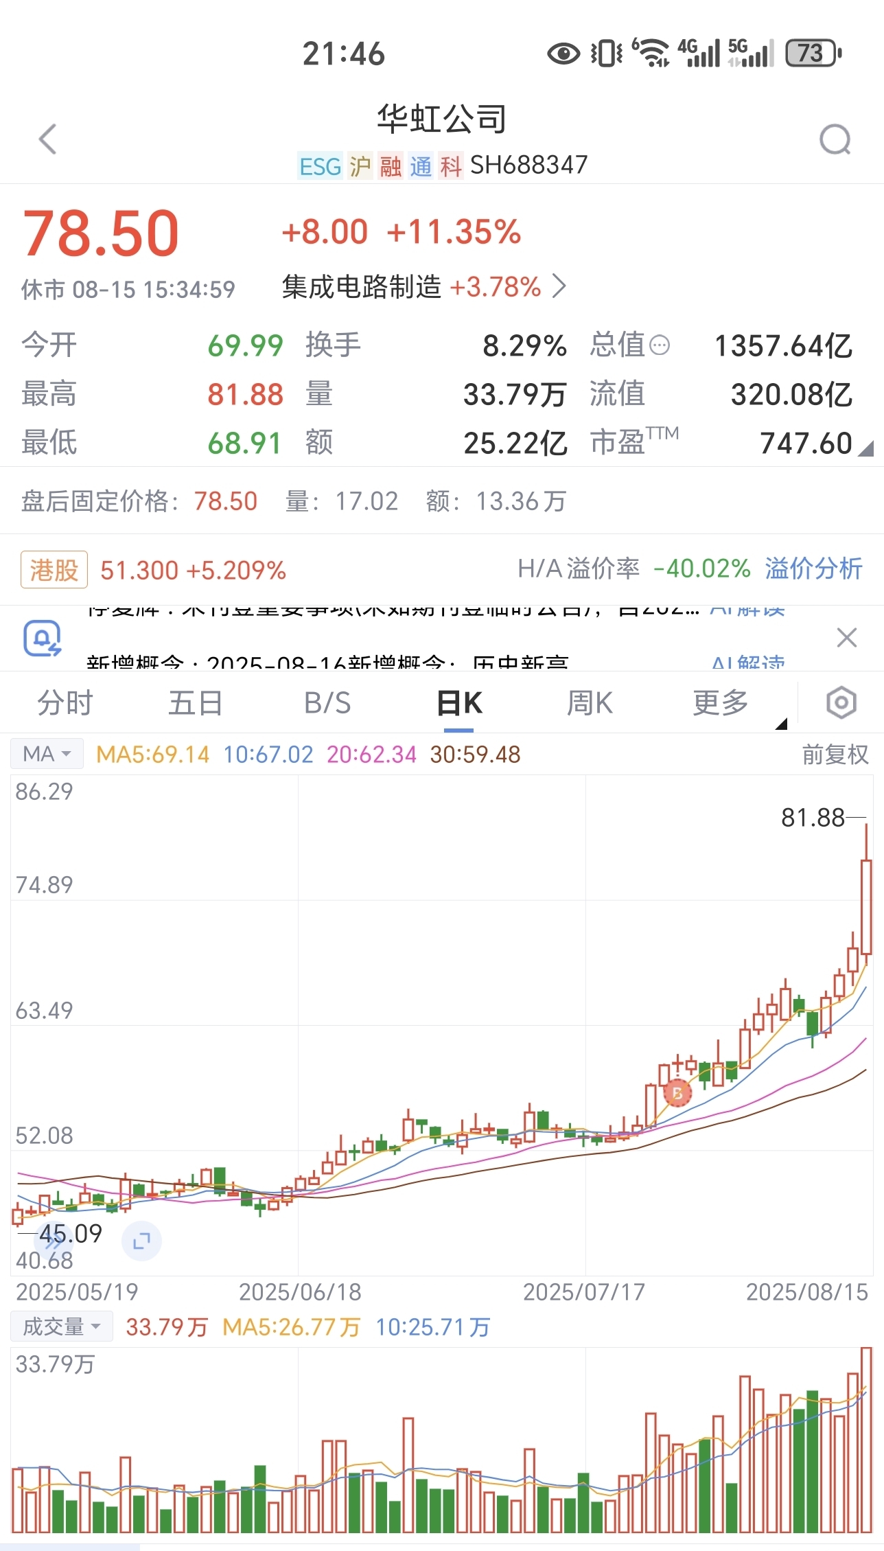
Task: Tap the 20:62.34 MA legend value
Action: (371, 755)
